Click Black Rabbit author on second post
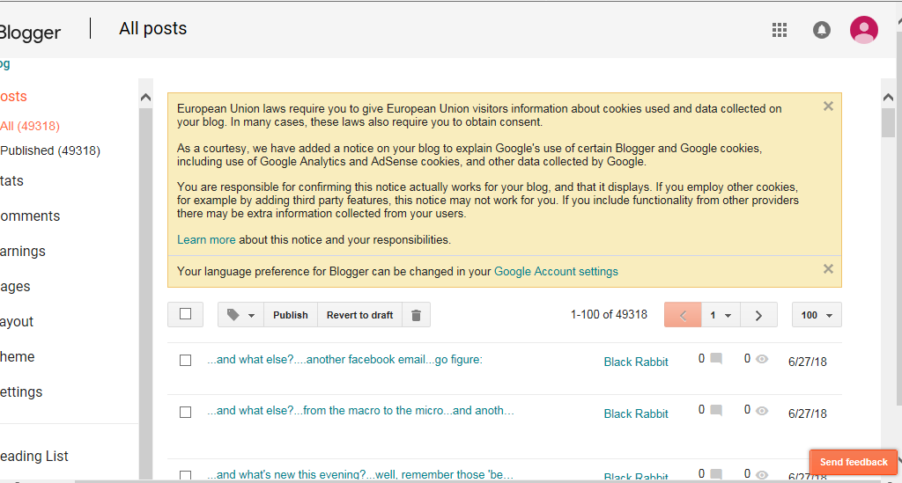 [636, 413]
